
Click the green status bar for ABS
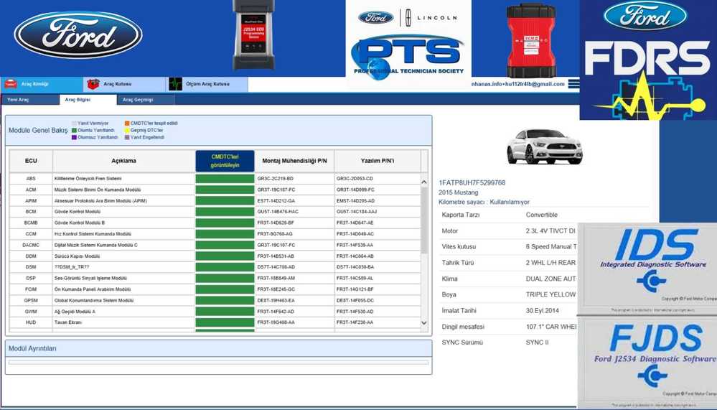(225, 179)
